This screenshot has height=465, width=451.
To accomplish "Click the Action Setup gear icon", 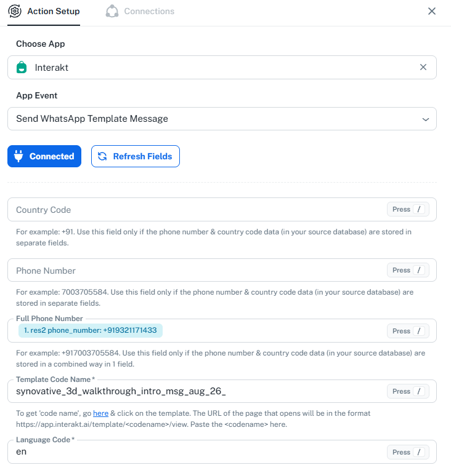I will (x=15, y=11).
